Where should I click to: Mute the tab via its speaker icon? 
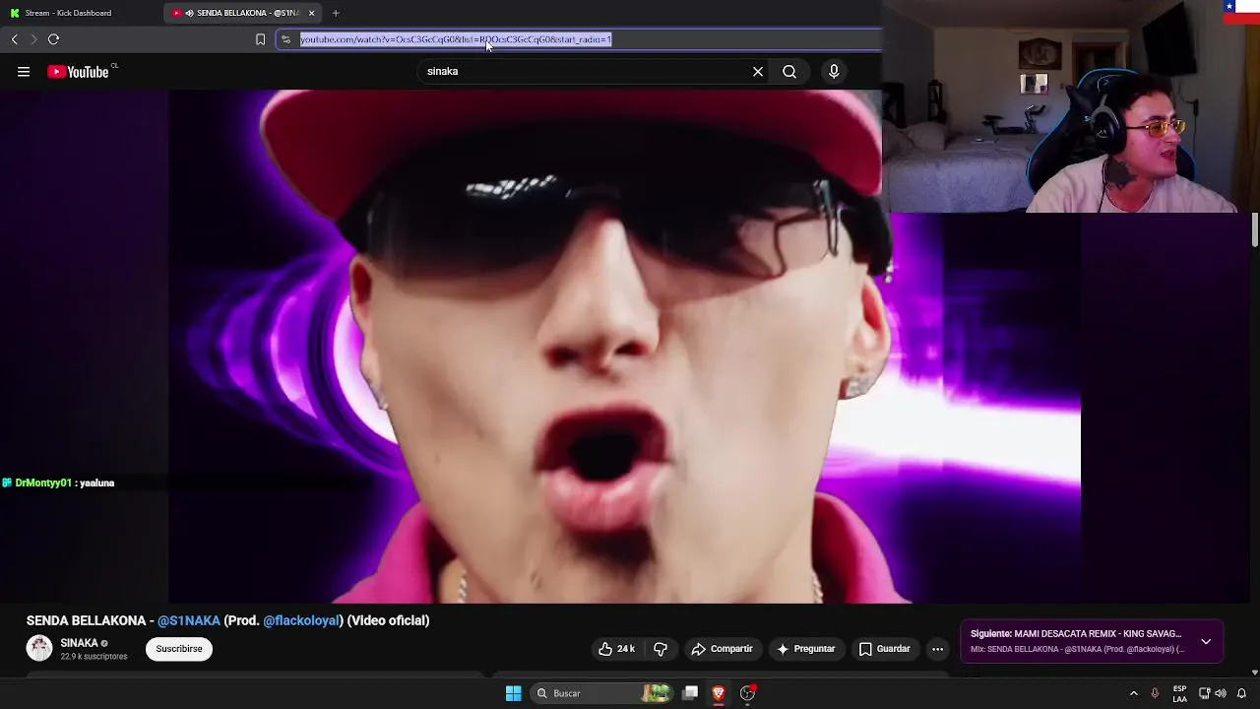189,13
